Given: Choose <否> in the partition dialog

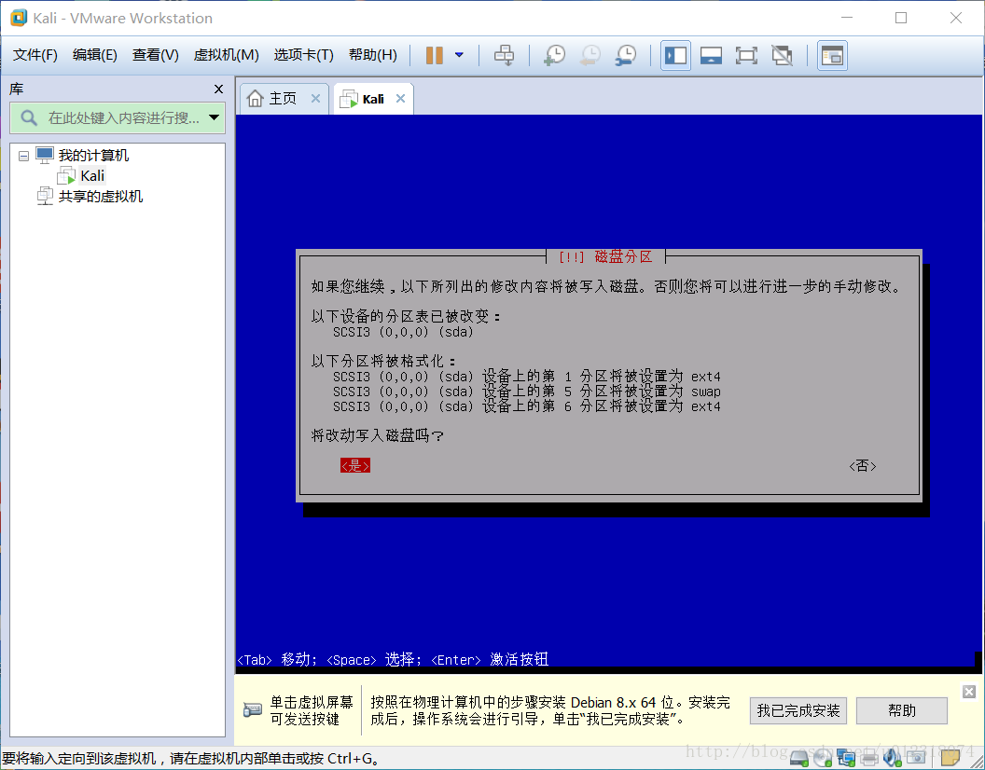Looking at the screenshot, I should click(863, 465).
